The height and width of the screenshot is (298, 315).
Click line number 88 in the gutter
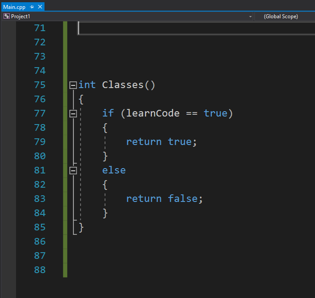[x=40, y=270]
